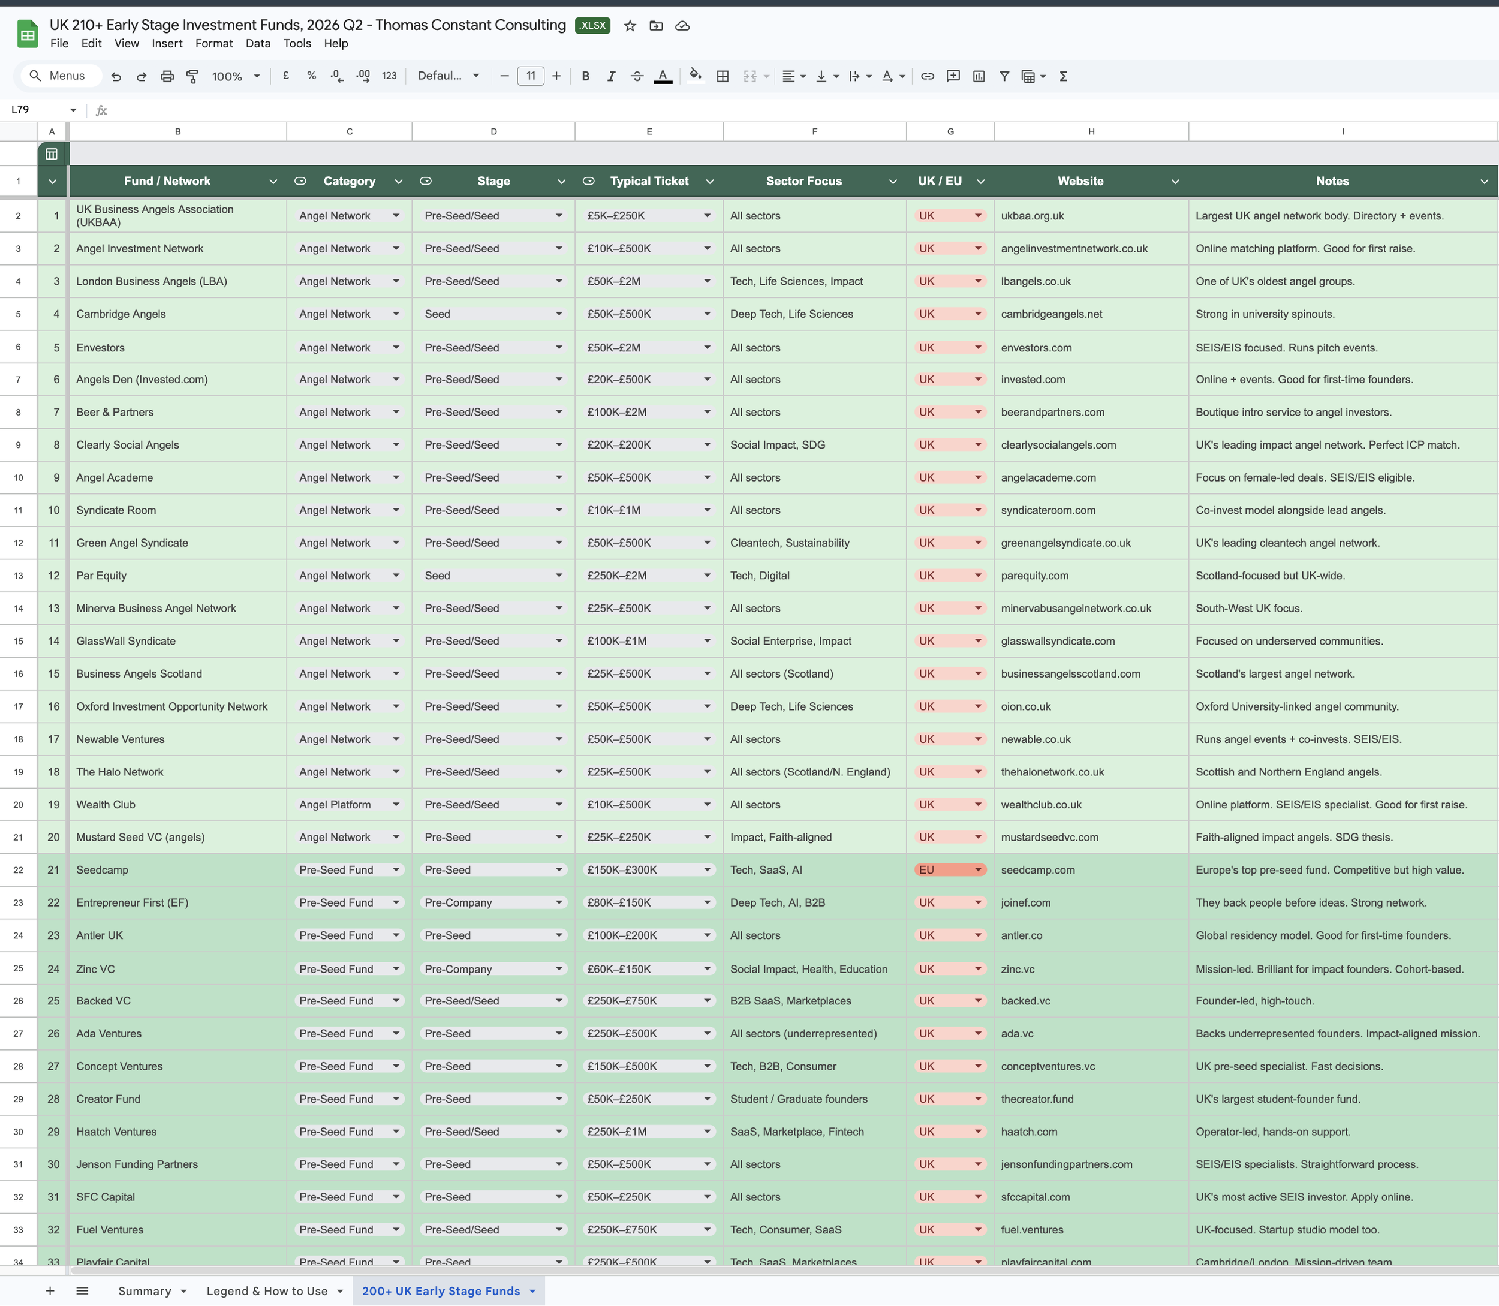Viewport: 1499px width, 1306px height.
Task: Open Seedcamp's UK / EU dropdown
Action: click(977, 869)
